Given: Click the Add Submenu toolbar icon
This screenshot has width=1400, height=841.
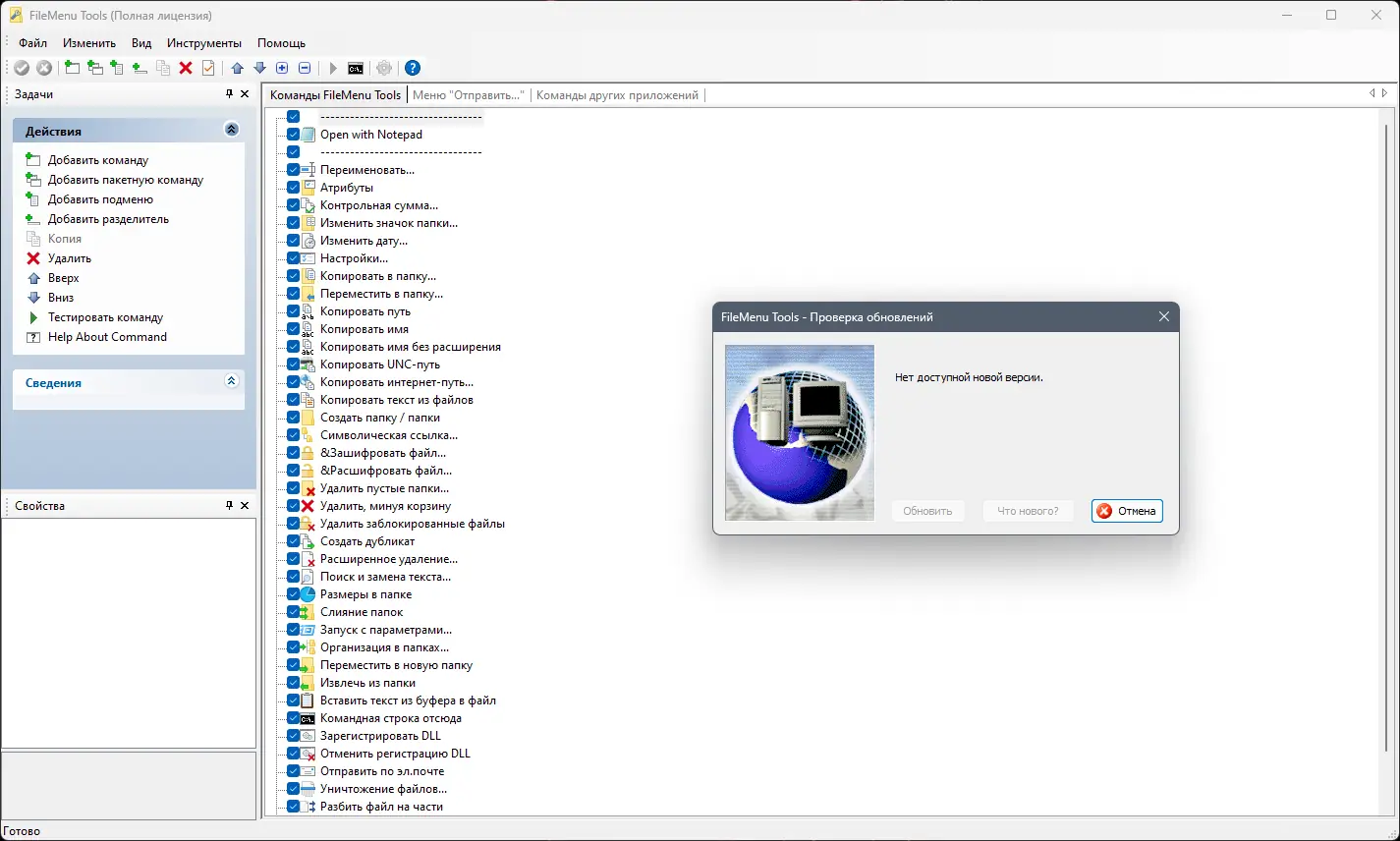Looking at the screenshot, I should [x=117, y=68].
